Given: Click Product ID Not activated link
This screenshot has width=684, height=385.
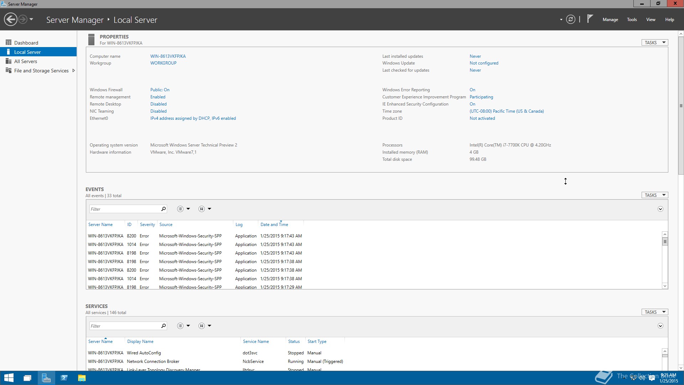Looking at the screenshot, I should 482,118.
